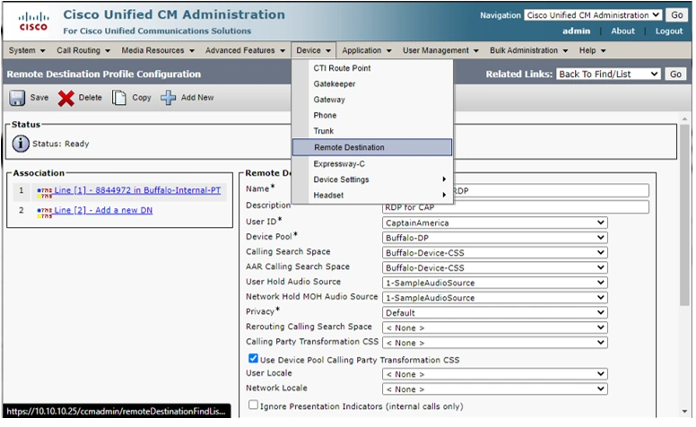Open the User Hold Audio Source dropdown
The image size is (696, 427).
tap(494, 283)
